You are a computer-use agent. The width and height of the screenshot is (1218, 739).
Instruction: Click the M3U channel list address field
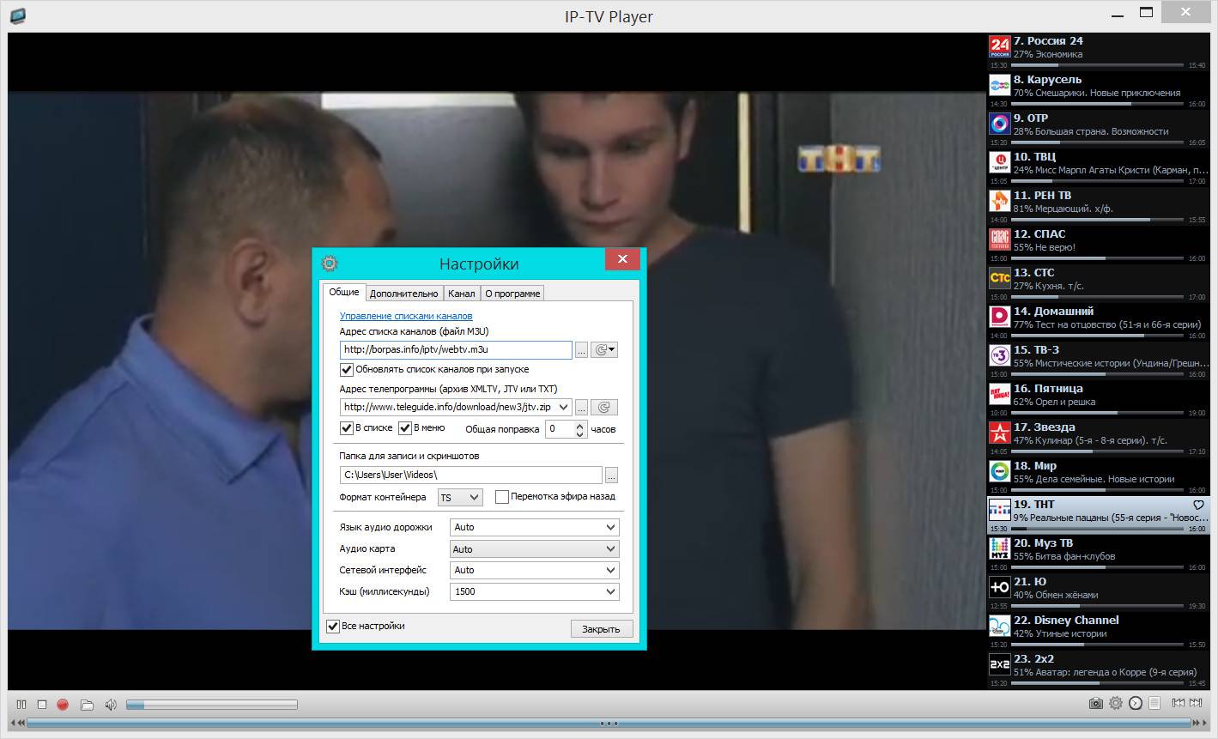(x=456, y=350)
